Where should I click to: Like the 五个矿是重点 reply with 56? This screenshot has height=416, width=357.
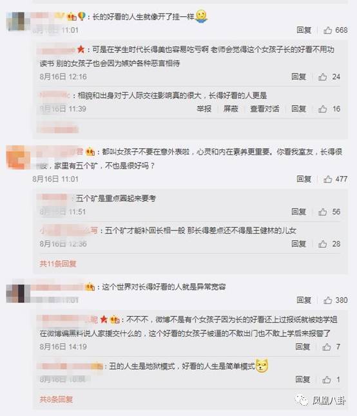[x=322, y=212]
